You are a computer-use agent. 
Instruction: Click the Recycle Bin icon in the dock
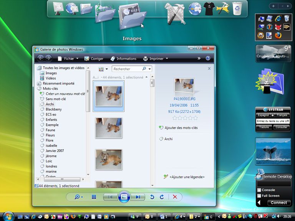[238, 8]
